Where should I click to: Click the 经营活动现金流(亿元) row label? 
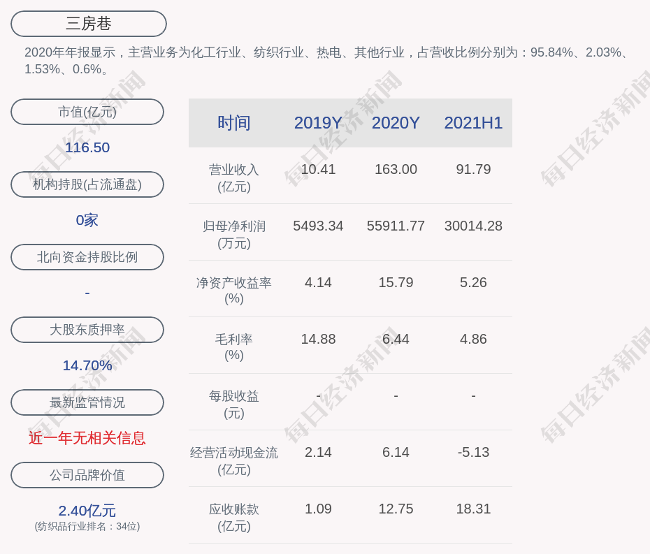click(234, 461)
